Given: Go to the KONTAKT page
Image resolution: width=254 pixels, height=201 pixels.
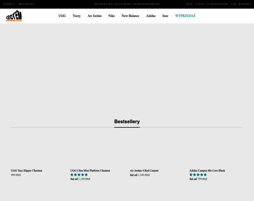Looking at the screenshot, I should click(245, 4).
